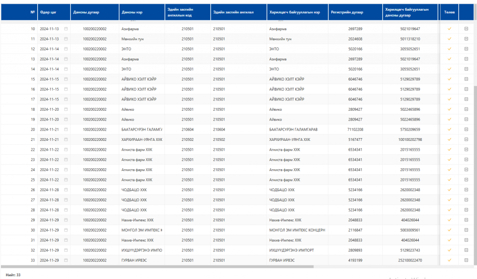477x279 pixels.
Task: Click account number 252100022470 in row 33
Action: click(x=410, y=260)
